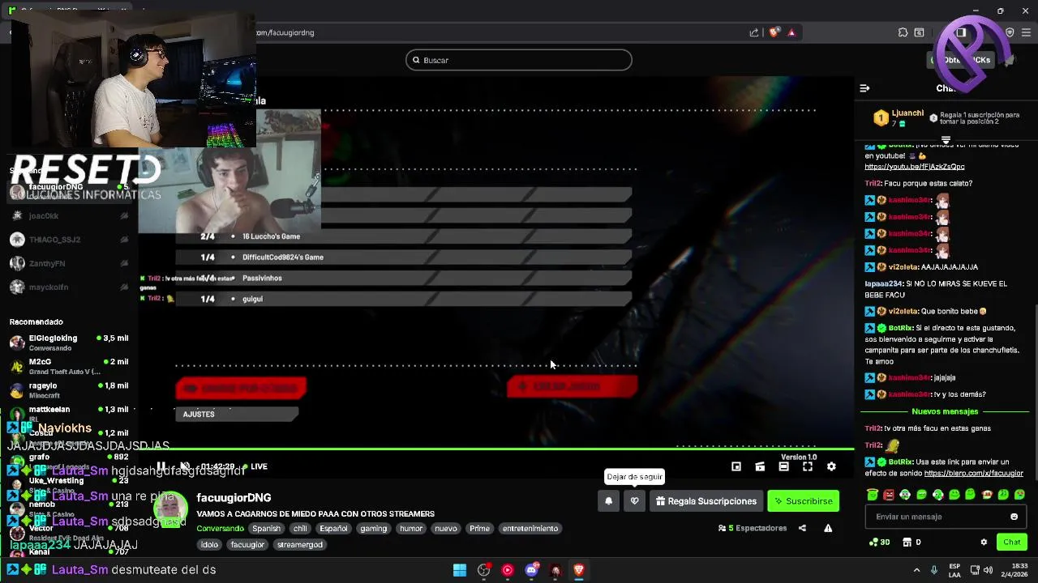Select the humor tag
The width and height of the screenshot is (1038, 583).
(x=411, y=529)
